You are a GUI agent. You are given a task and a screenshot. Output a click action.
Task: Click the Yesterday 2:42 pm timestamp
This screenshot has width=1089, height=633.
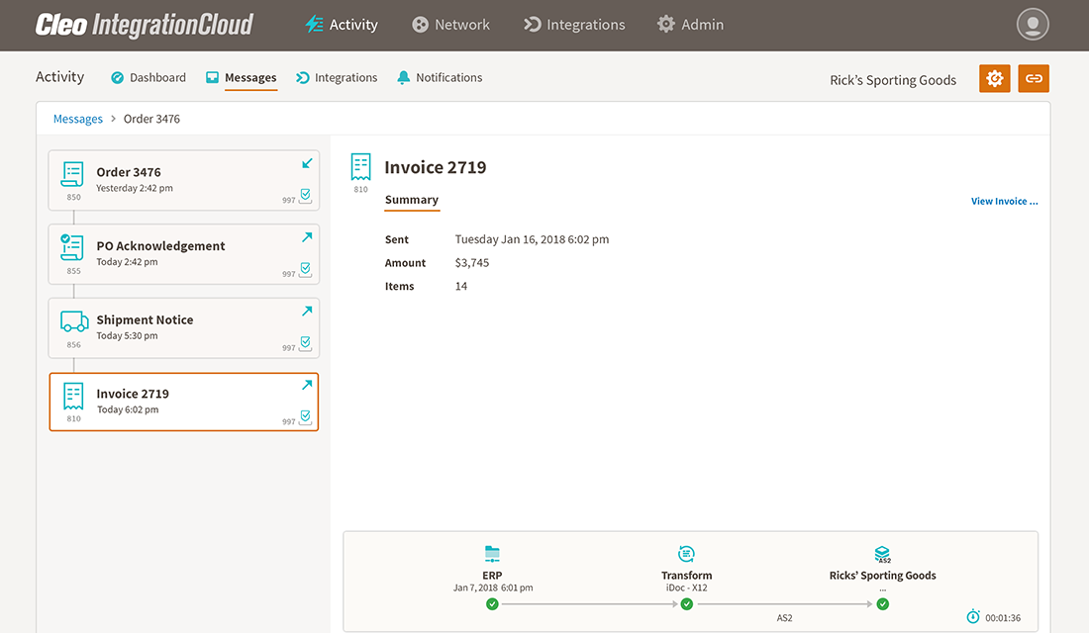coord(135,188)
